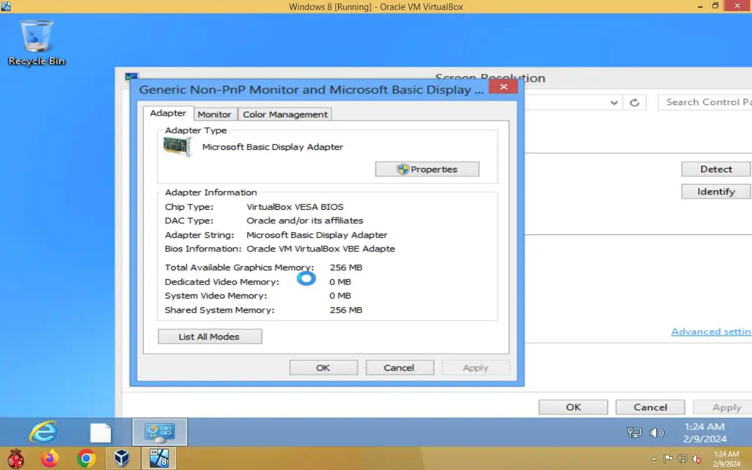Click the Total Available Graphics Memory value
The width and height of the screenshot is (752, 470).
pyautogui.click(x=346, y=267)
